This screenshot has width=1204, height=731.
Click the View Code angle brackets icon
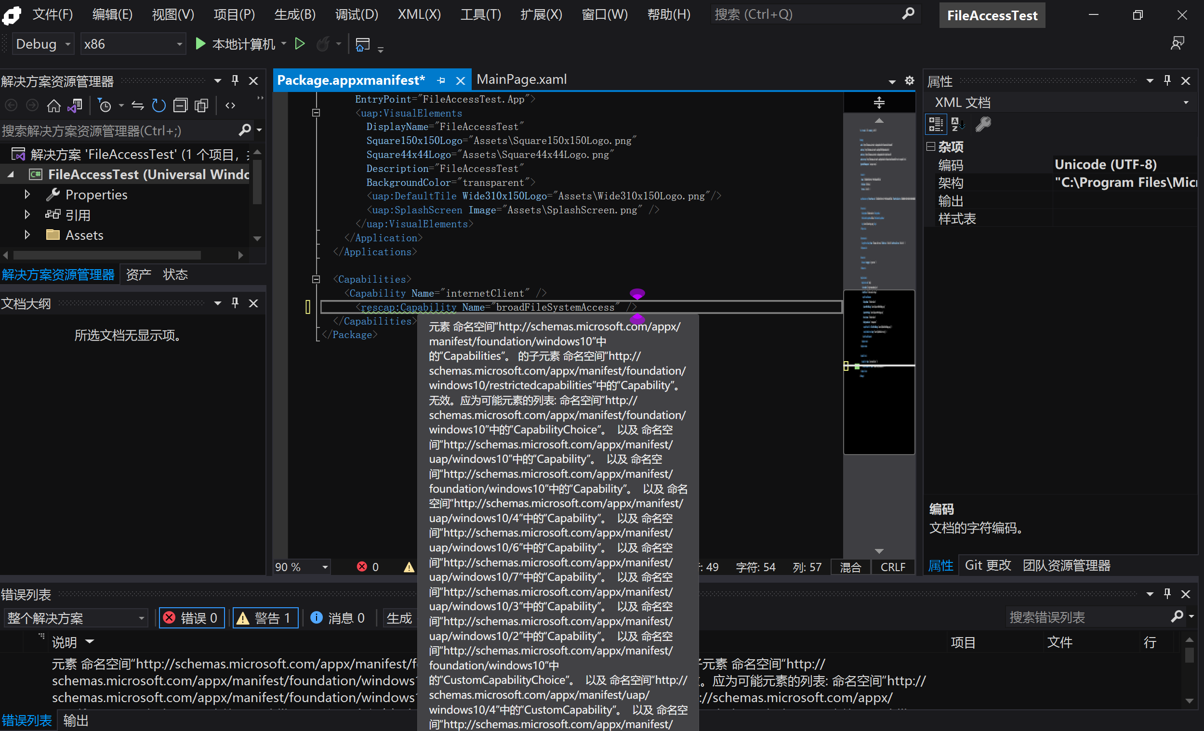230,105
